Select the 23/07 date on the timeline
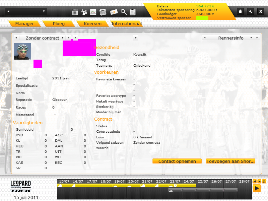The image size is (268, 201). coord(175,182)
